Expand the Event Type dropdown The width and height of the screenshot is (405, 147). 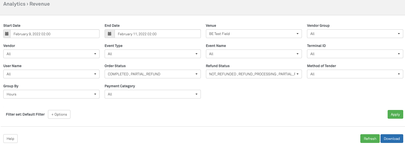point(152,54)
